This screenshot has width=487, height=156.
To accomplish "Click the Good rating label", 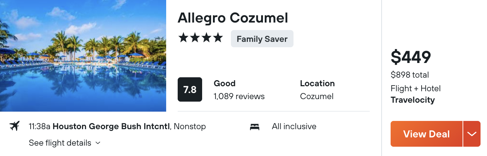I will [225, 83].
